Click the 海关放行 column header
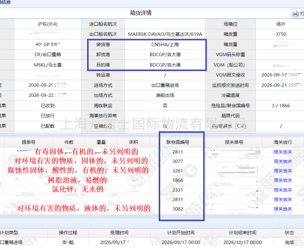 click(283, 142)
